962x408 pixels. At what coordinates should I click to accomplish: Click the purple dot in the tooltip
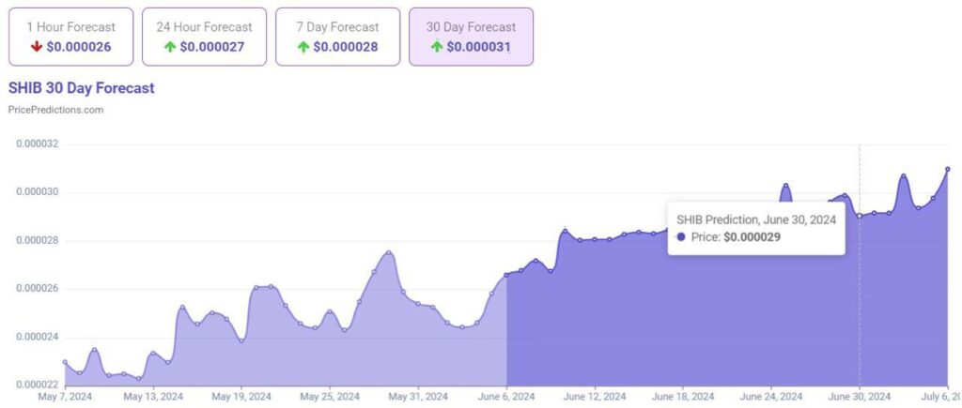click(680, 237)
